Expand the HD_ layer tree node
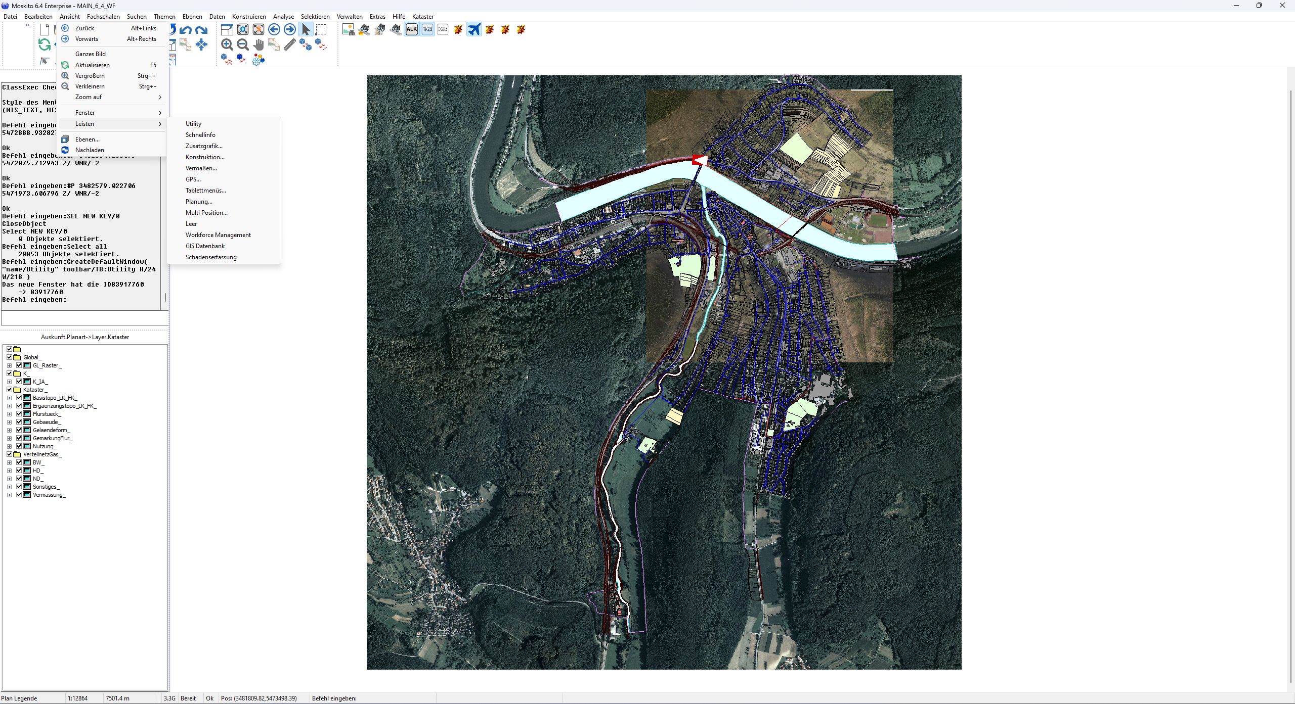Screen dimensions: 1295x704 pyautogui.click(x=9, y=471)
